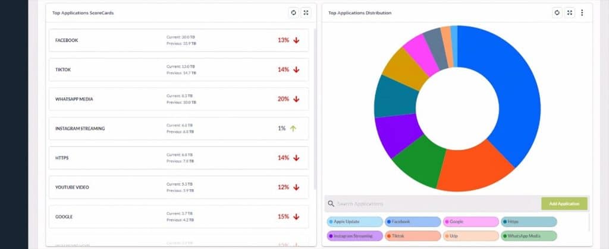Click the WhatsApp Media down arrow
609x249 pixels.
click(x=296, y=99)
